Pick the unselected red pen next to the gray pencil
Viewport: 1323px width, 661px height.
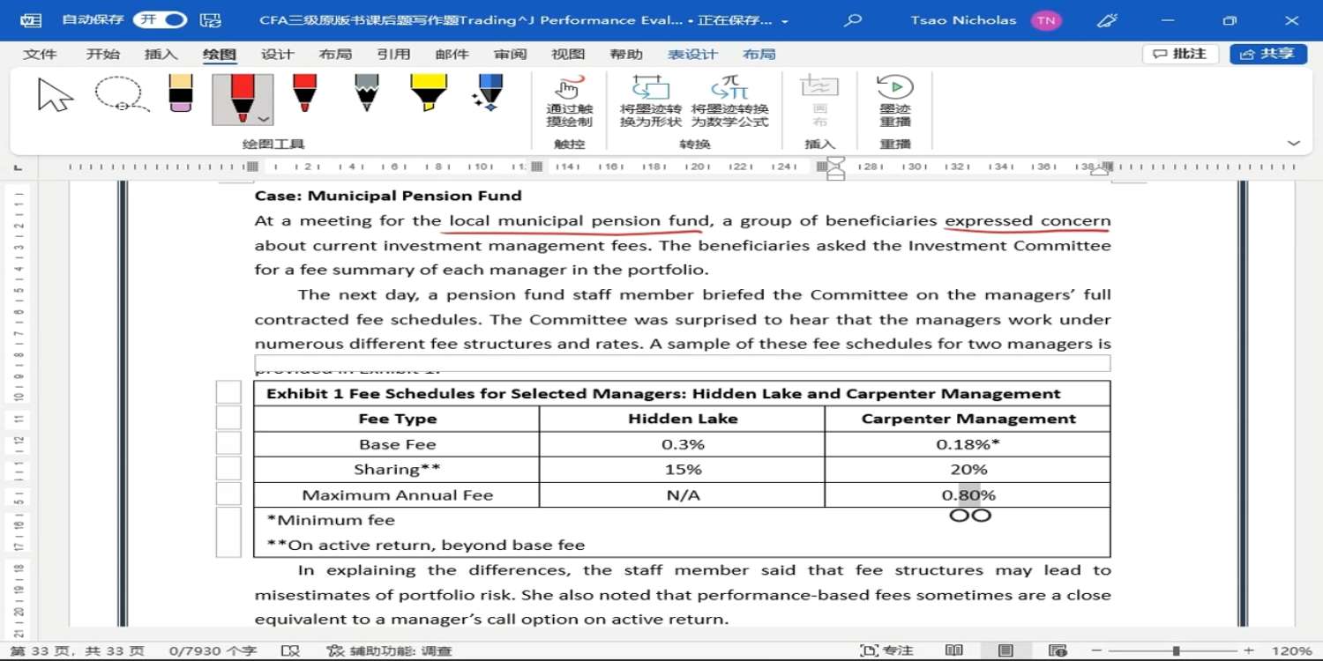click(x=304, y=93)
